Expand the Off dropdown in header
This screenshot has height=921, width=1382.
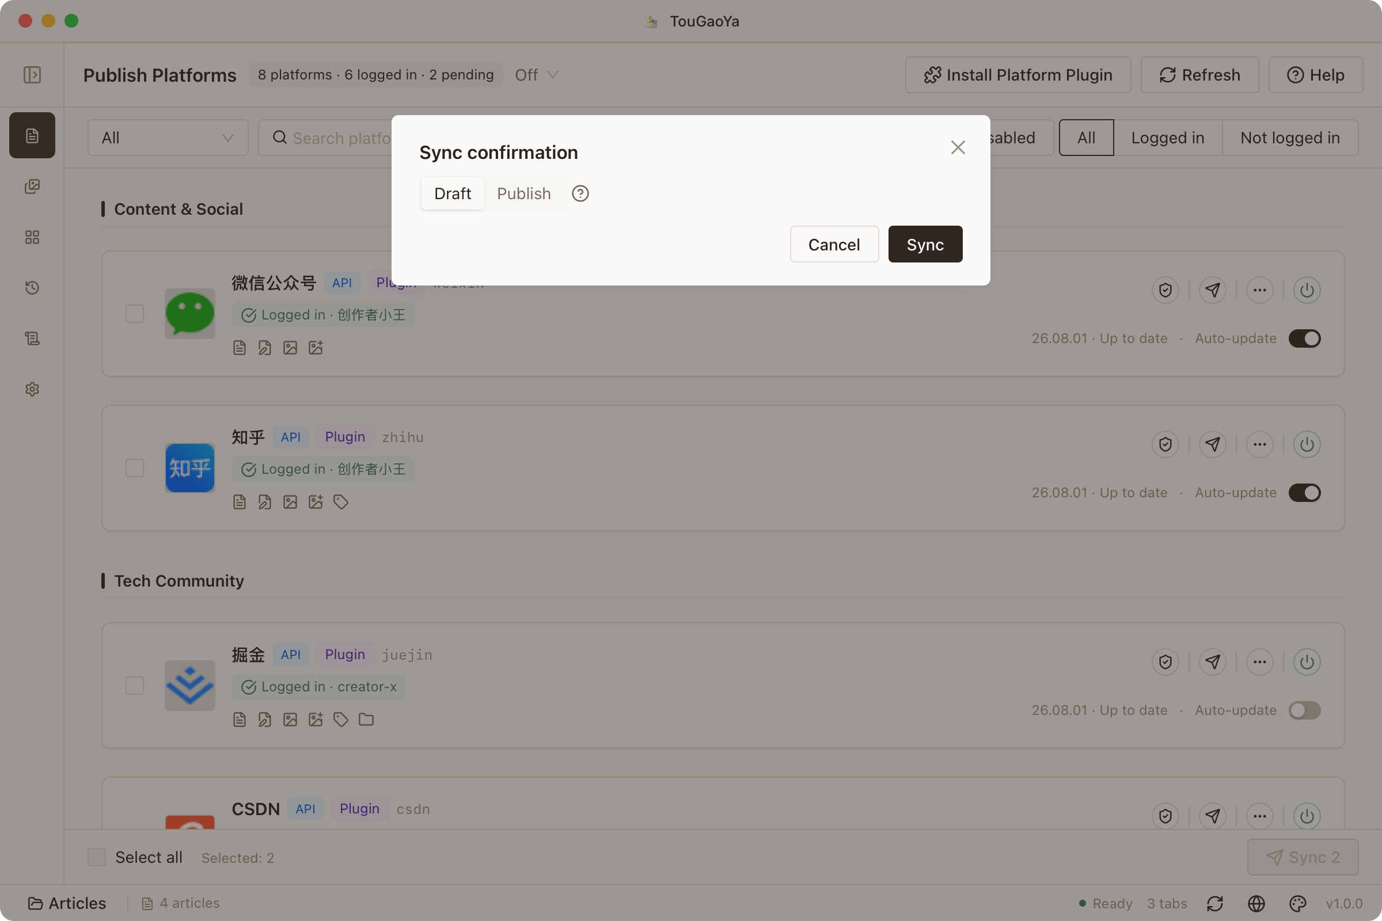(x=536, y=75)
